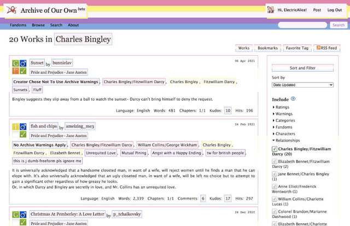
Task: Open the Bookmarks navigation button
Action: coord(267,48)
